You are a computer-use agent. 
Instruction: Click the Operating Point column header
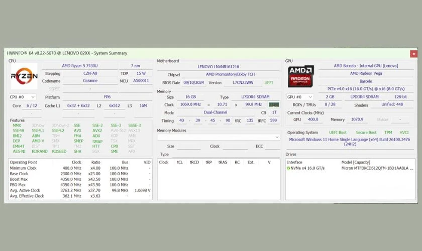tap(23, 162)
